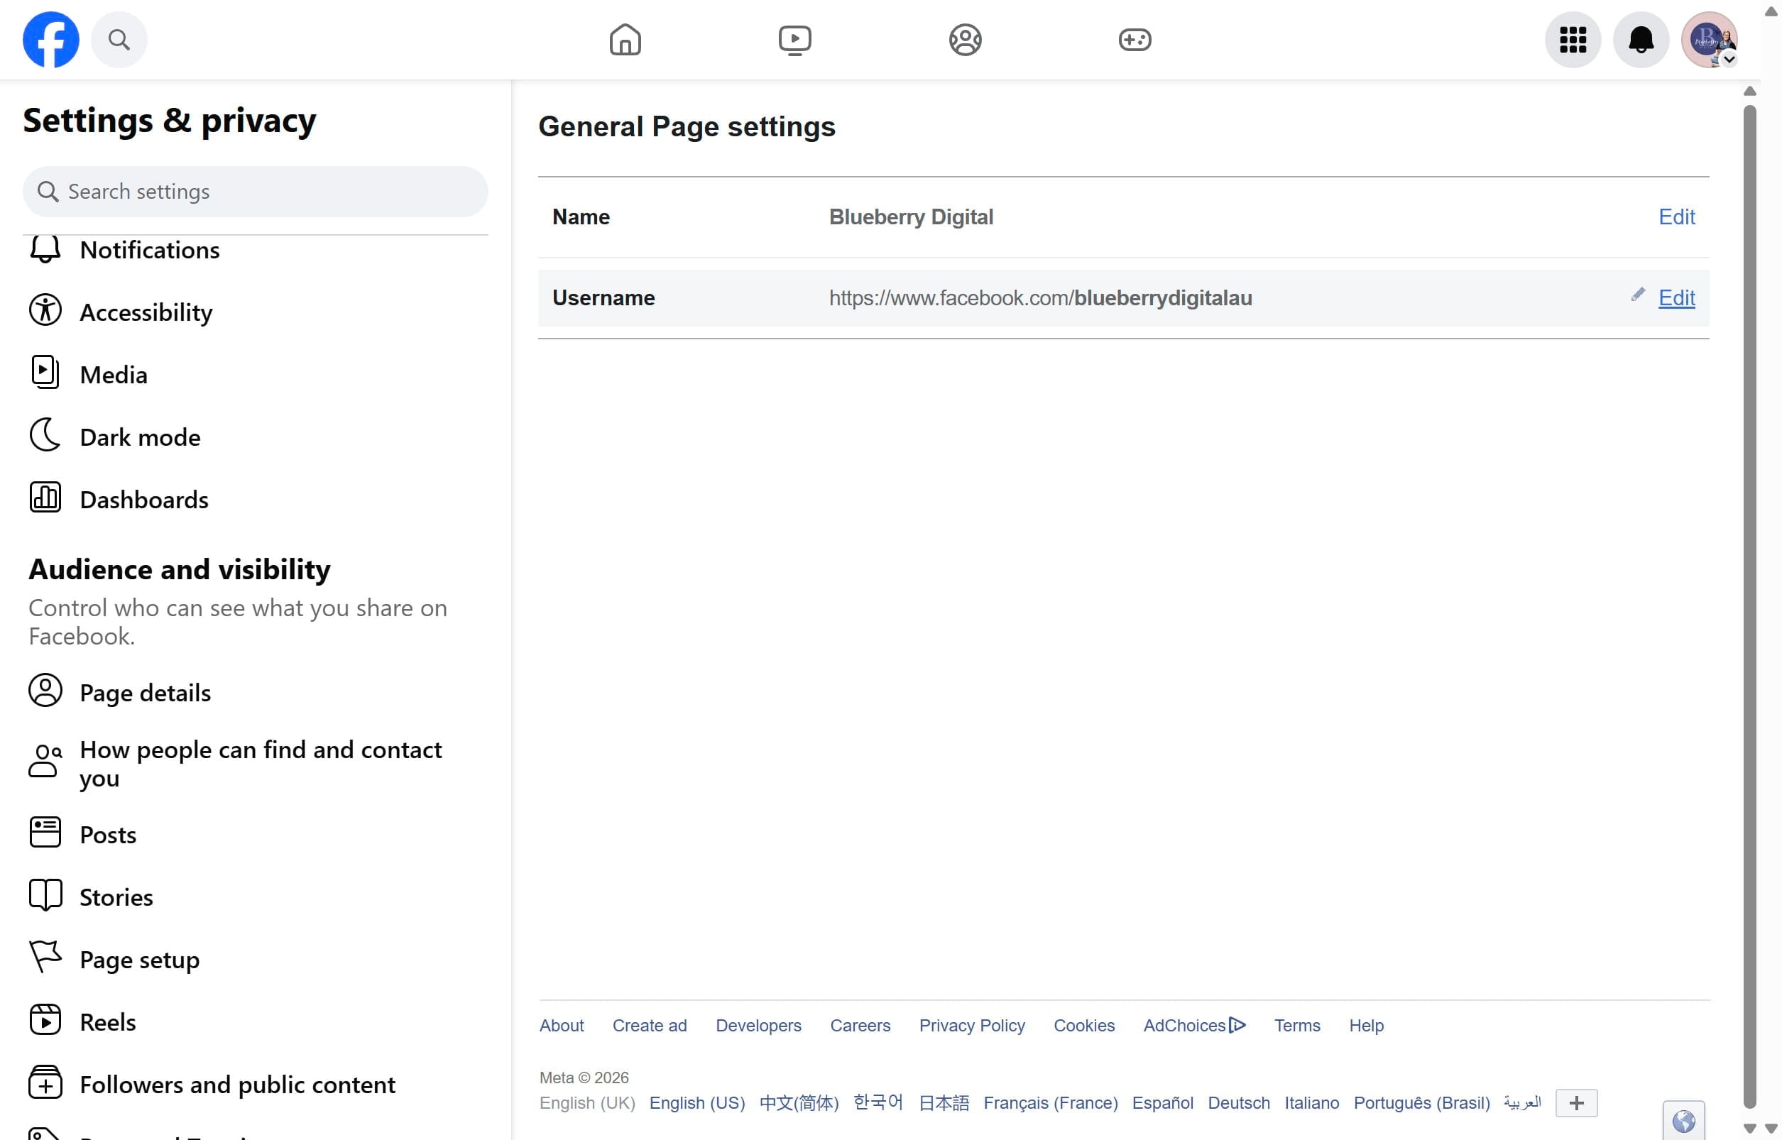Edit the Page Name Blueberry Digital

click(x=1676, y=217)
